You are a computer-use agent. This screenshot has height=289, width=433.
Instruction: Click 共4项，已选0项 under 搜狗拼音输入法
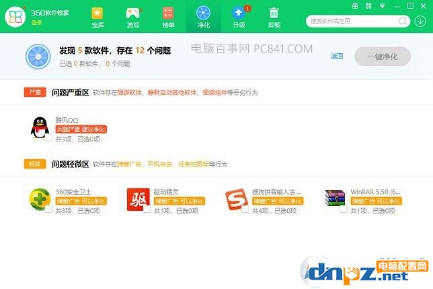pyautogui.click(x=274, y=211)
